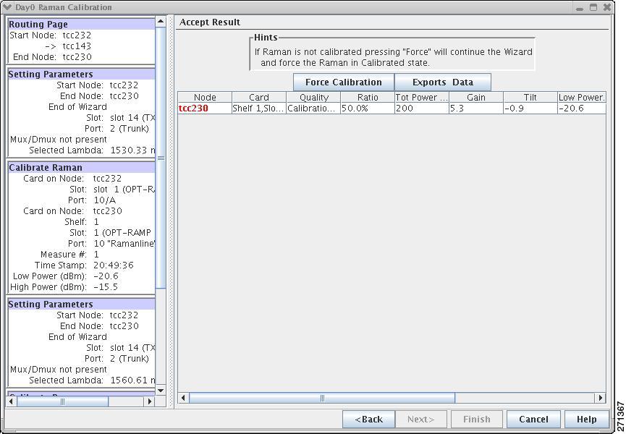
Task: Click 'End Node: tcc230' in Routing Page
Action: [52, 56]
